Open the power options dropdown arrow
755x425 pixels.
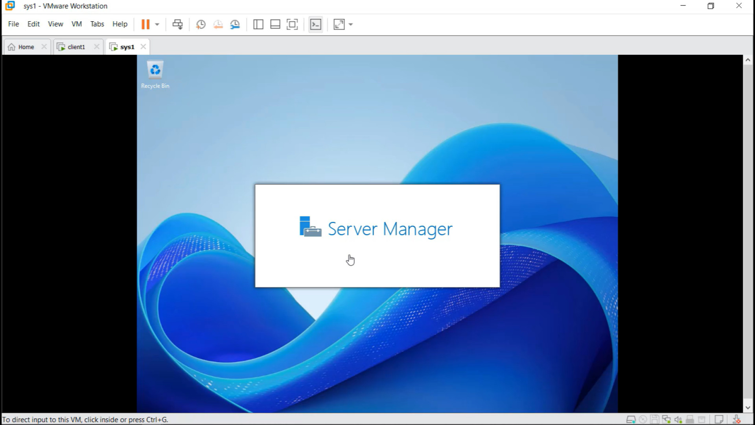[x=157, y=24]
